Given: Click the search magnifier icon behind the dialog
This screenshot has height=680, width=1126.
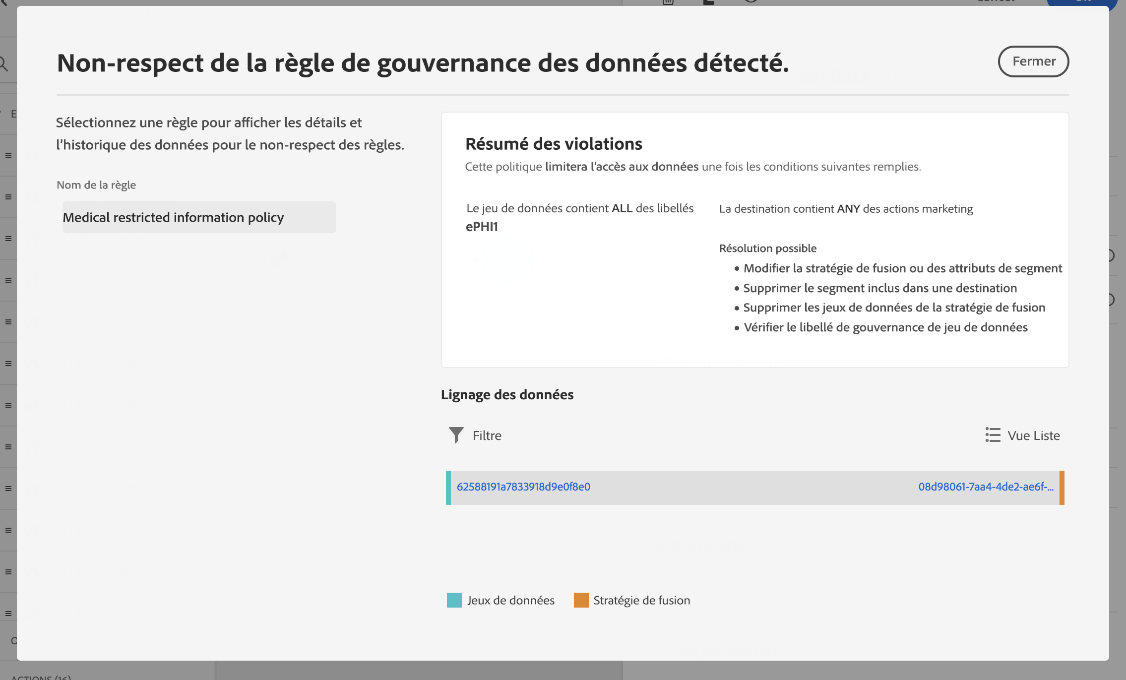Looking at the screenshot, I should pyautogui.click(x=4, y=63).
